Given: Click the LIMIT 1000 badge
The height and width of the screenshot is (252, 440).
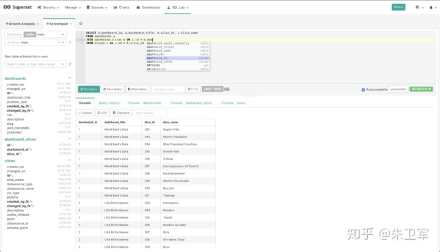Looking at the screenshot, I should (x=213, y=89).
